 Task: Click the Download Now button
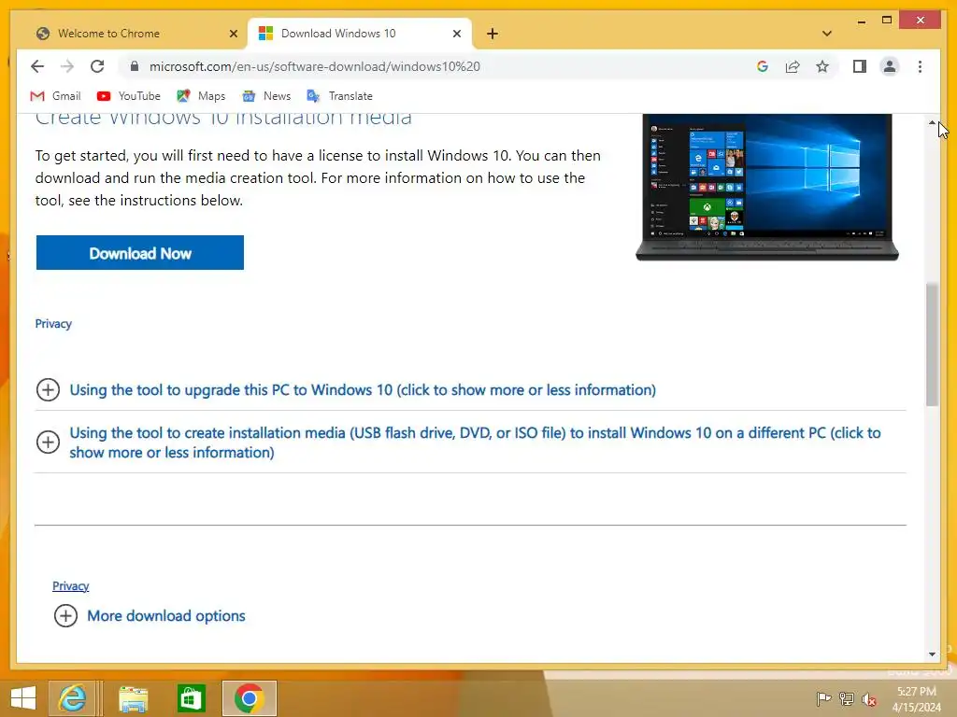(140, 252)
